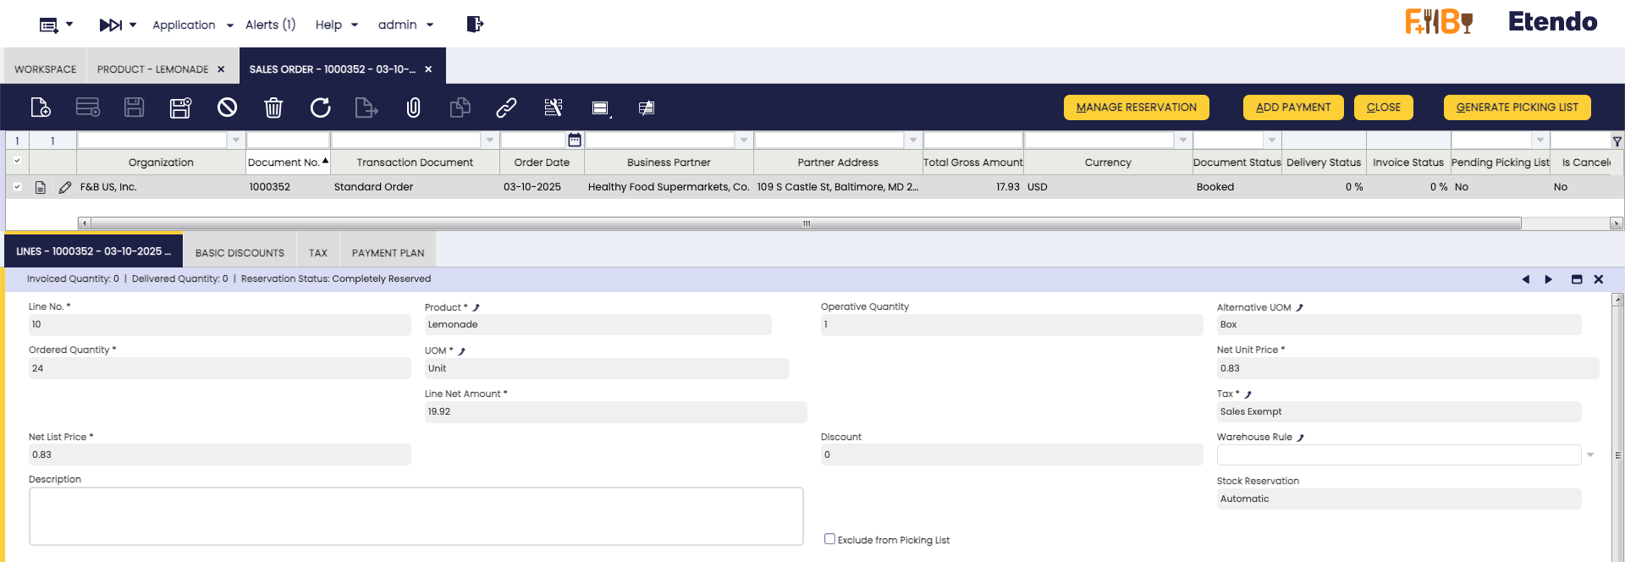The width and height of the screenshot is (1625, 562).
Task: Expand the Warehouse Rule dropdown
Action: click(x=1590, y=455)
